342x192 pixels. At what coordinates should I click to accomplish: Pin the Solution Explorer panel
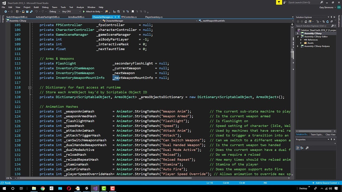331,17
